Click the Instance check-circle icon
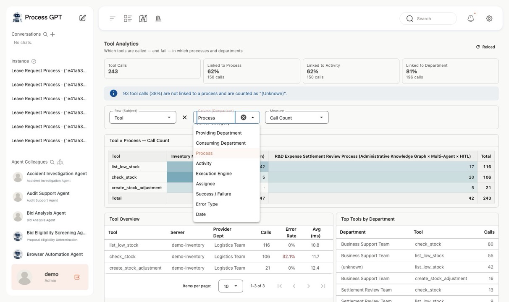Screen dimensions: 509x302 tap(34, 61)
